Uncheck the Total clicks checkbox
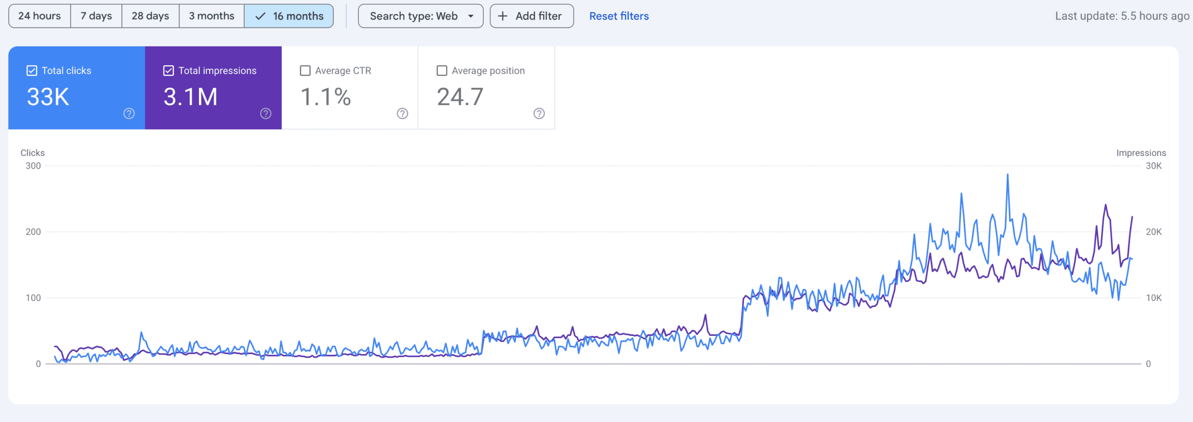Screen dimensions: 1193x422 tap(32, 71)
